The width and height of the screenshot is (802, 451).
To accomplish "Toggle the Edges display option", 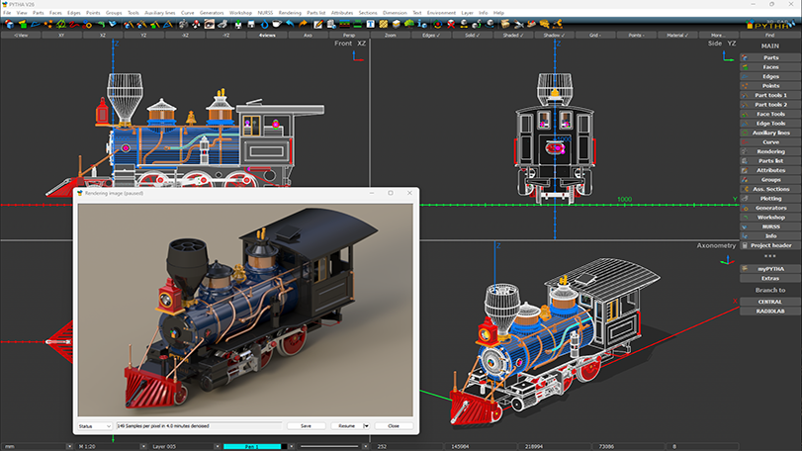I will [x=430, y=35].
